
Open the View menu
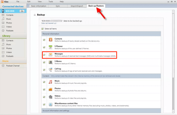pos(40,2)
